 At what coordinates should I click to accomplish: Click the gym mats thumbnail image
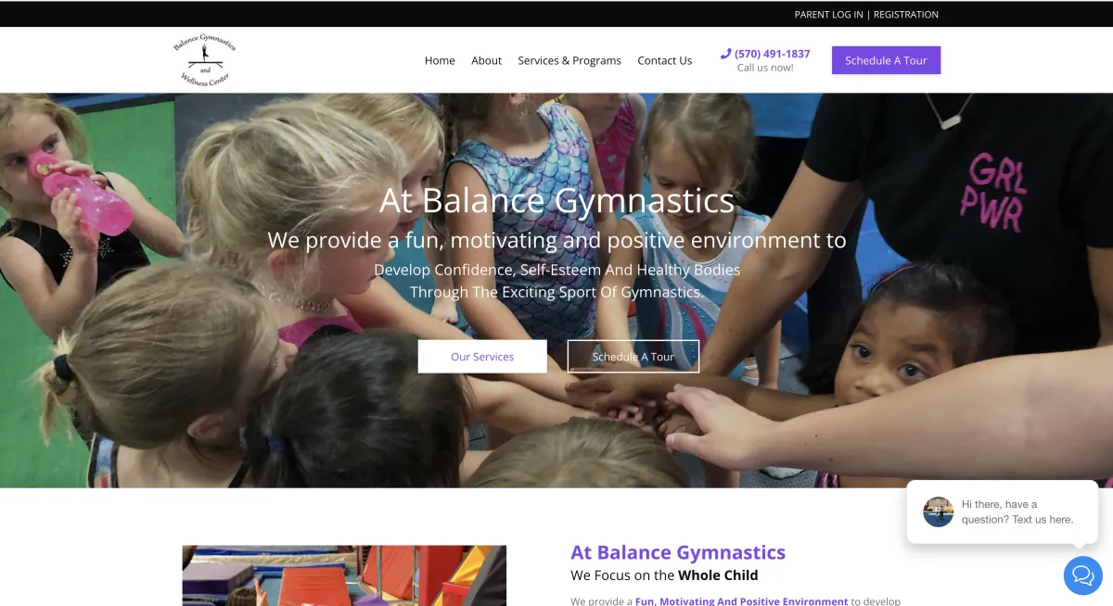click(x=344, y=575)
